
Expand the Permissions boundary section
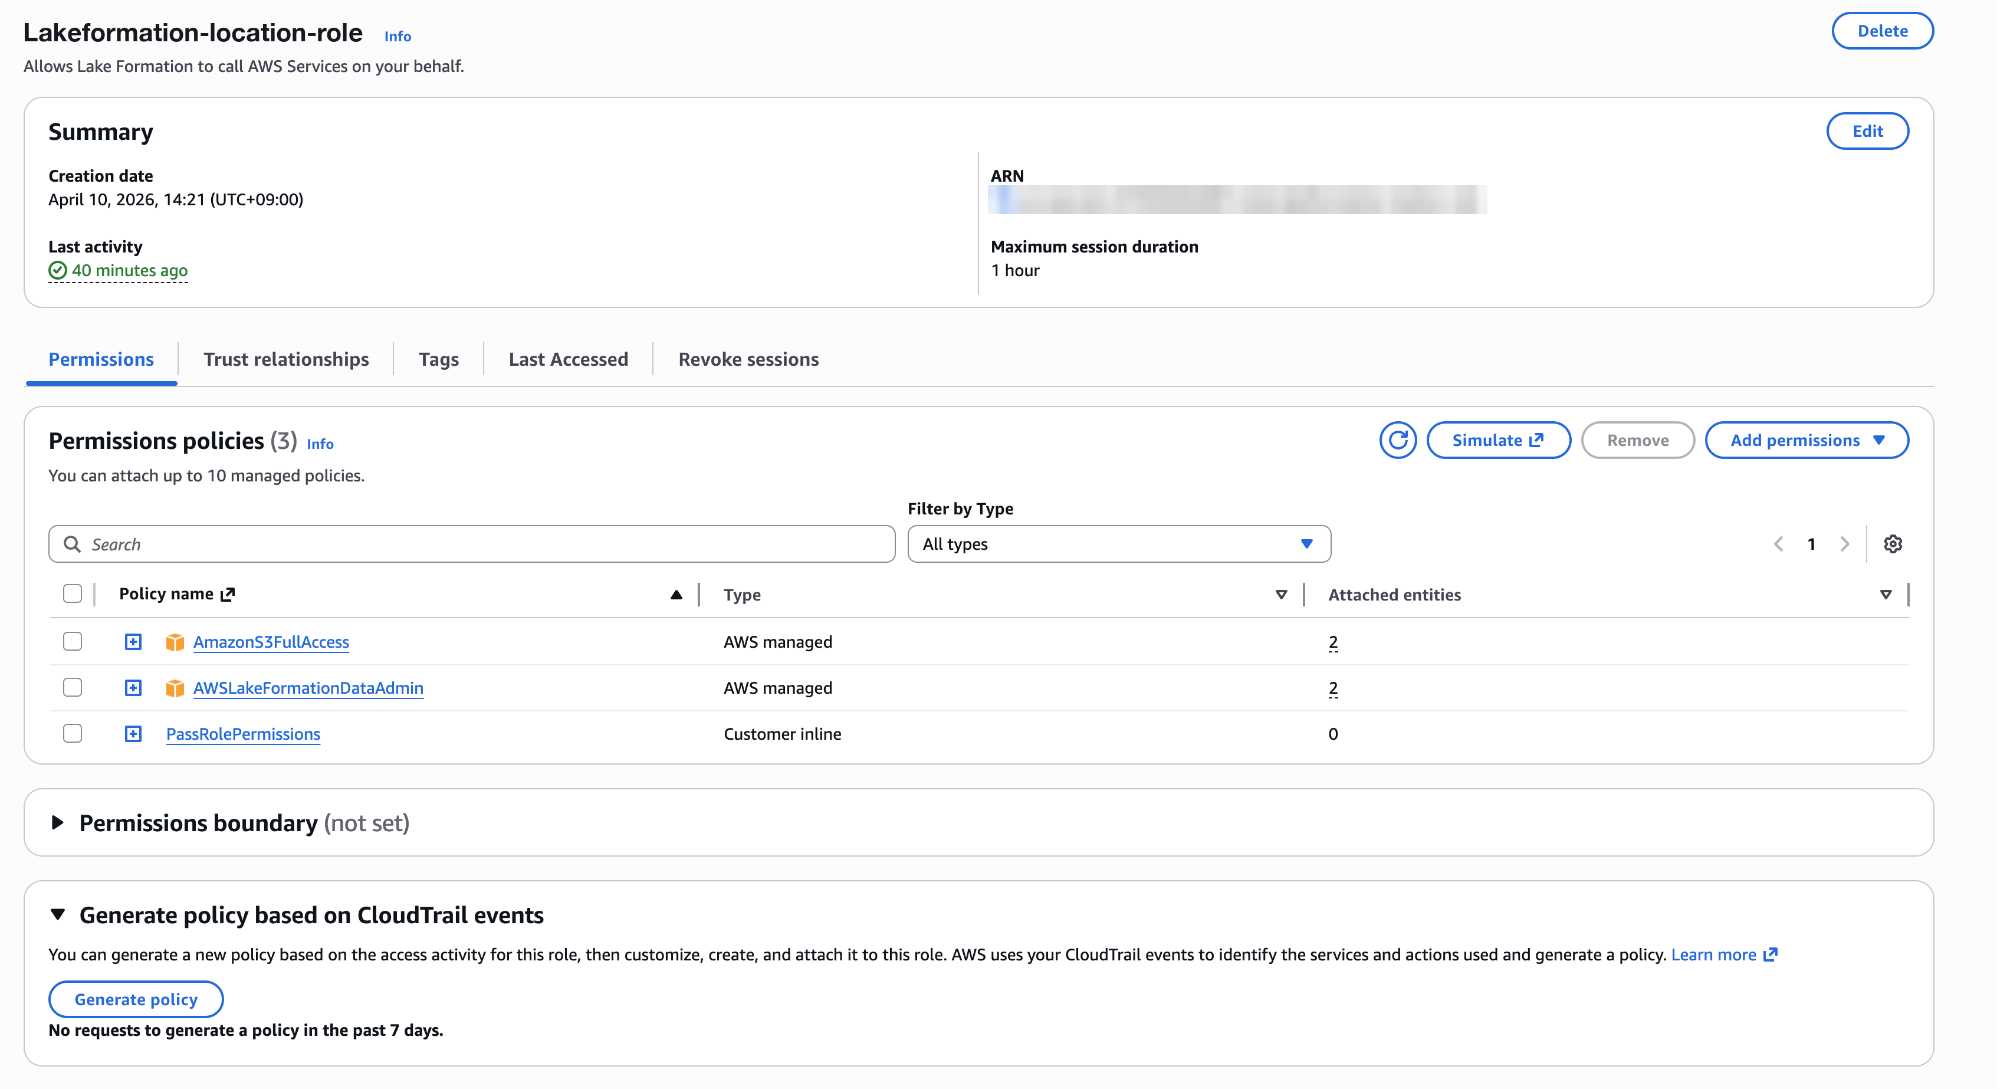pyautogui.click(x=57, y=823)
